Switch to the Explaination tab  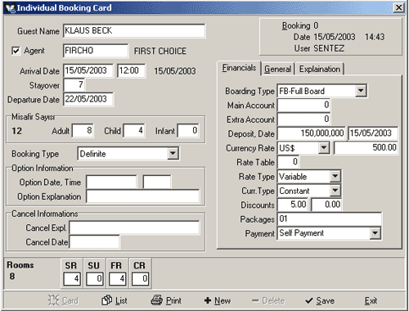[x=320, y=69]
